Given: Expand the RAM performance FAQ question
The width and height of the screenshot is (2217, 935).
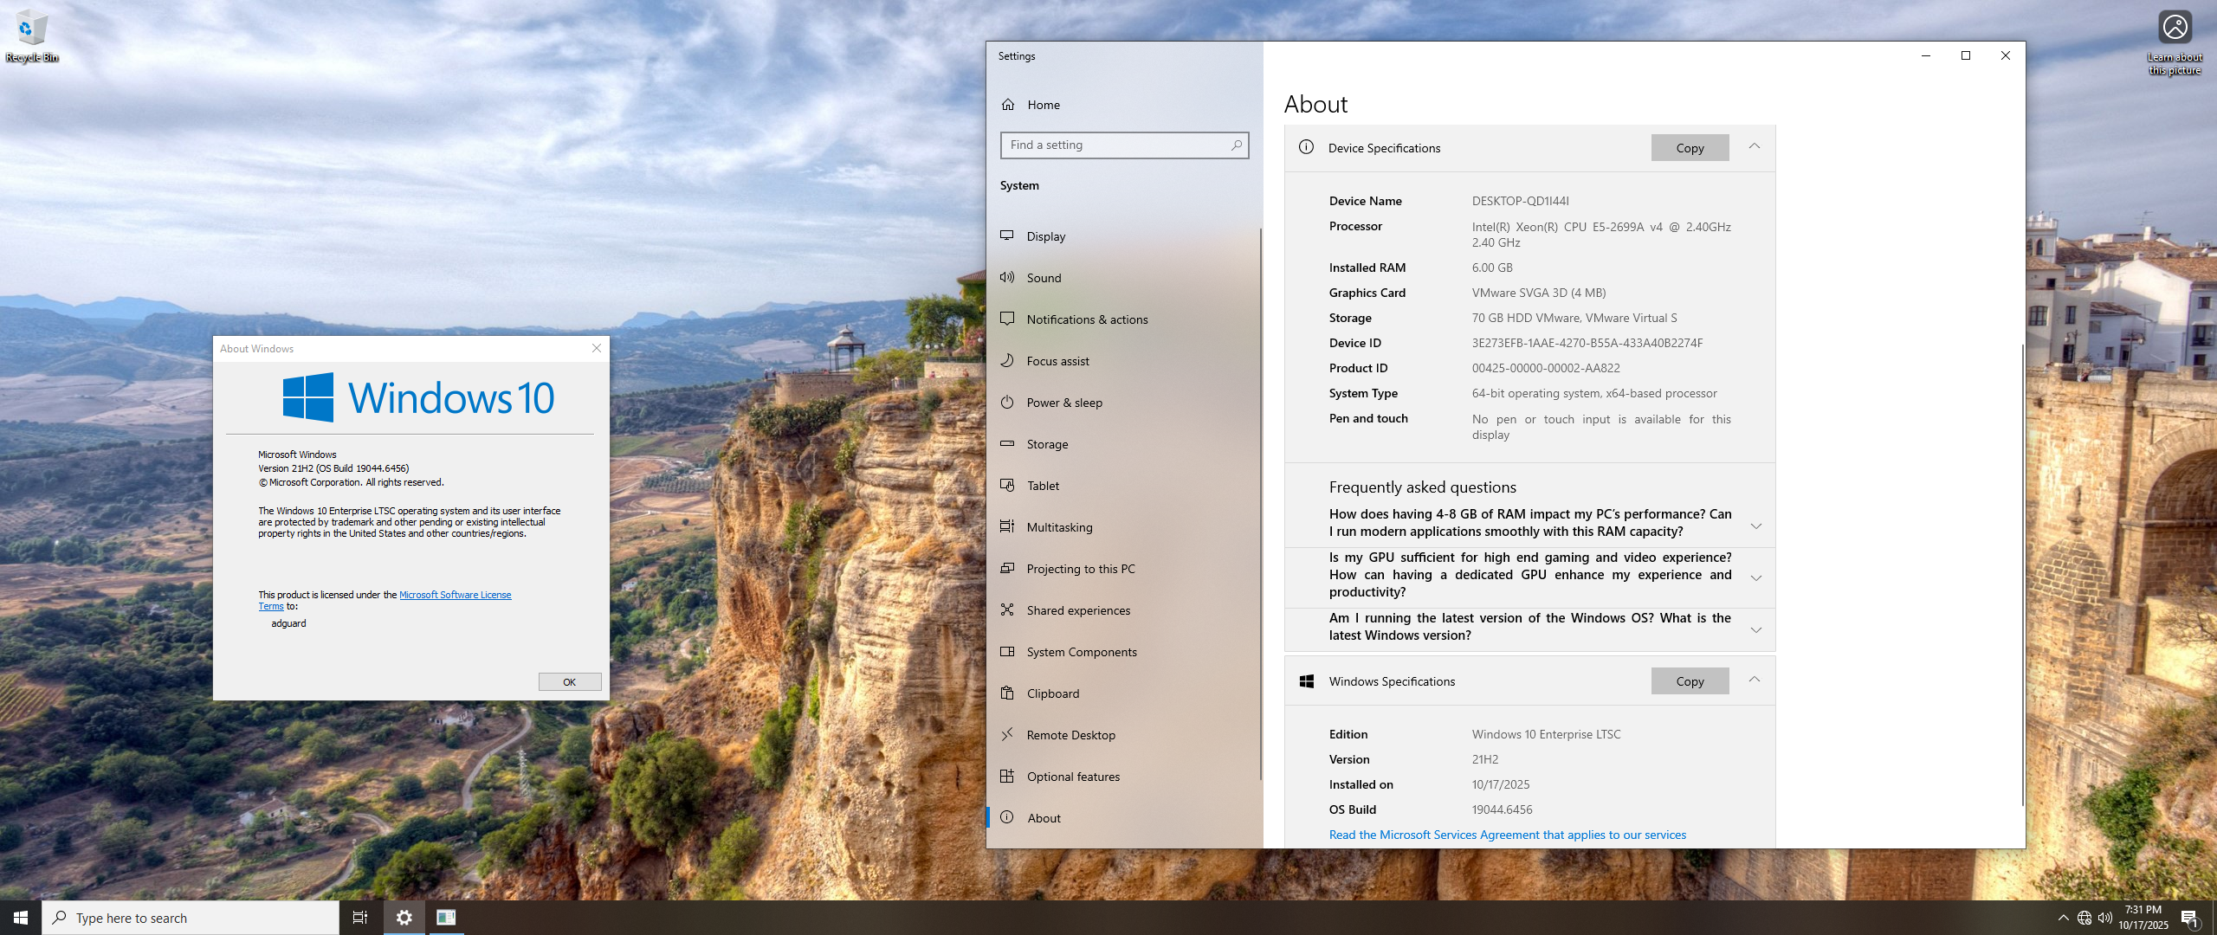Looking at the screenshot, I should (1755, 526).
